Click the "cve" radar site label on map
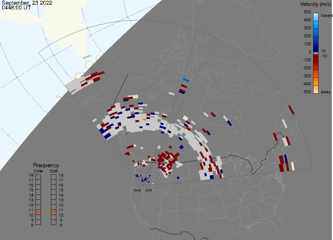Viewport: 333px width, 240px height. click(x=149, y=190)
